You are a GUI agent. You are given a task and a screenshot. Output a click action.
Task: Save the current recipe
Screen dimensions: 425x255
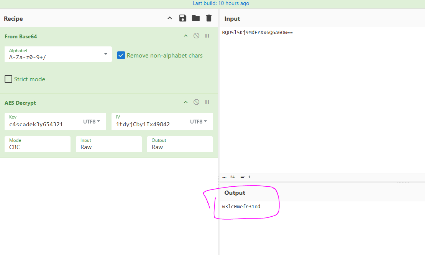pos(182,18)
